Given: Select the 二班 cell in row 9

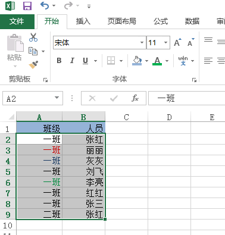Looking at the screenshot, I should (39, 214).
